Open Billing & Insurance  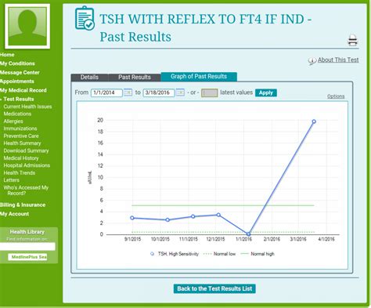(23, 205)
